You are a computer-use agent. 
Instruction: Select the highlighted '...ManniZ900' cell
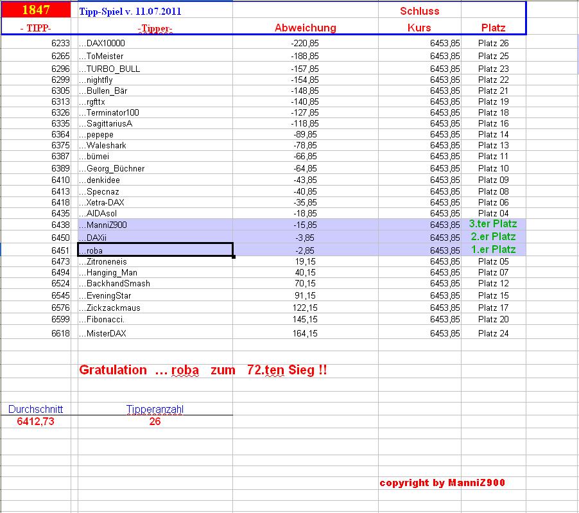(155, 225)
